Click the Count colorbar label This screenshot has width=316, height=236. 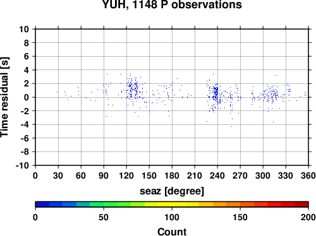click(172, 232)
